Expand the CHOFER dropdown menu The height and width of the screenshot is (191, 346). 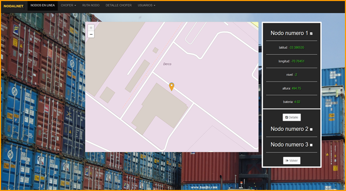tap(68, 5)
